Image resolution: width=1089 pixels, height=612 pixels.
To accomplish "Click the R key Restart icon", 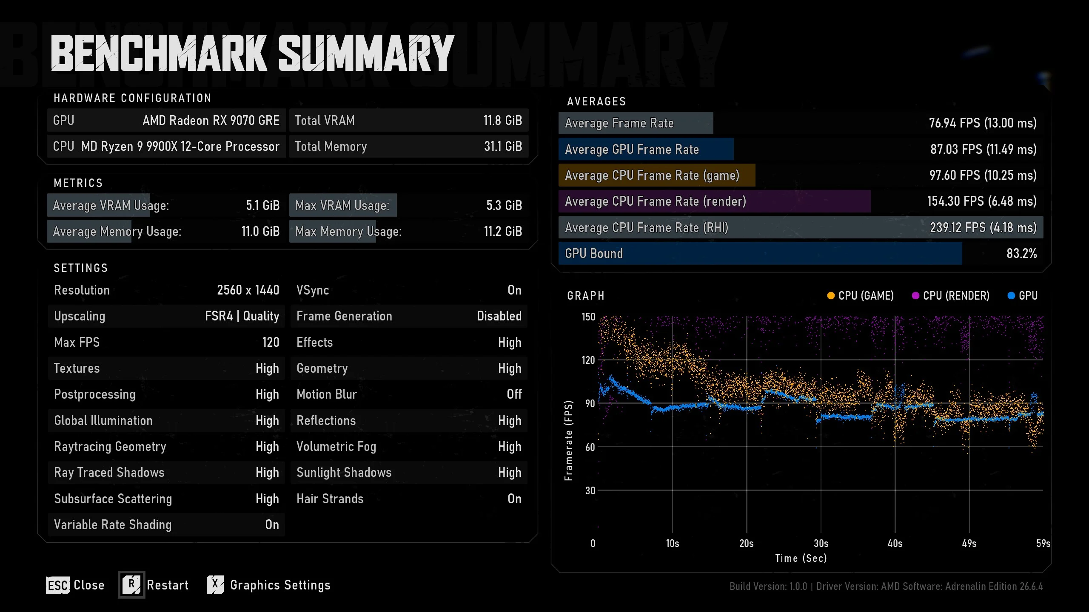I will coord(131,585).
